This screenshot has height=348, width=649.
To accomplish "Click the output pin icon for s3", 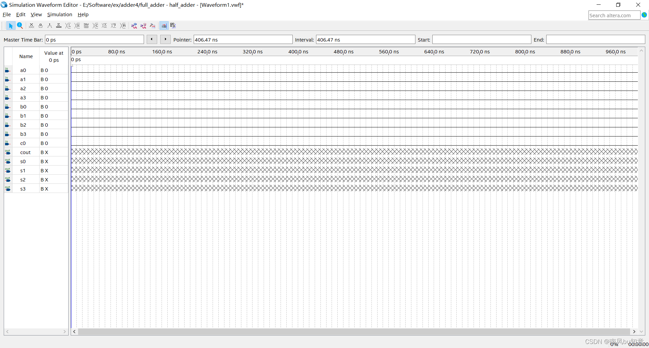I will [7, 189].
